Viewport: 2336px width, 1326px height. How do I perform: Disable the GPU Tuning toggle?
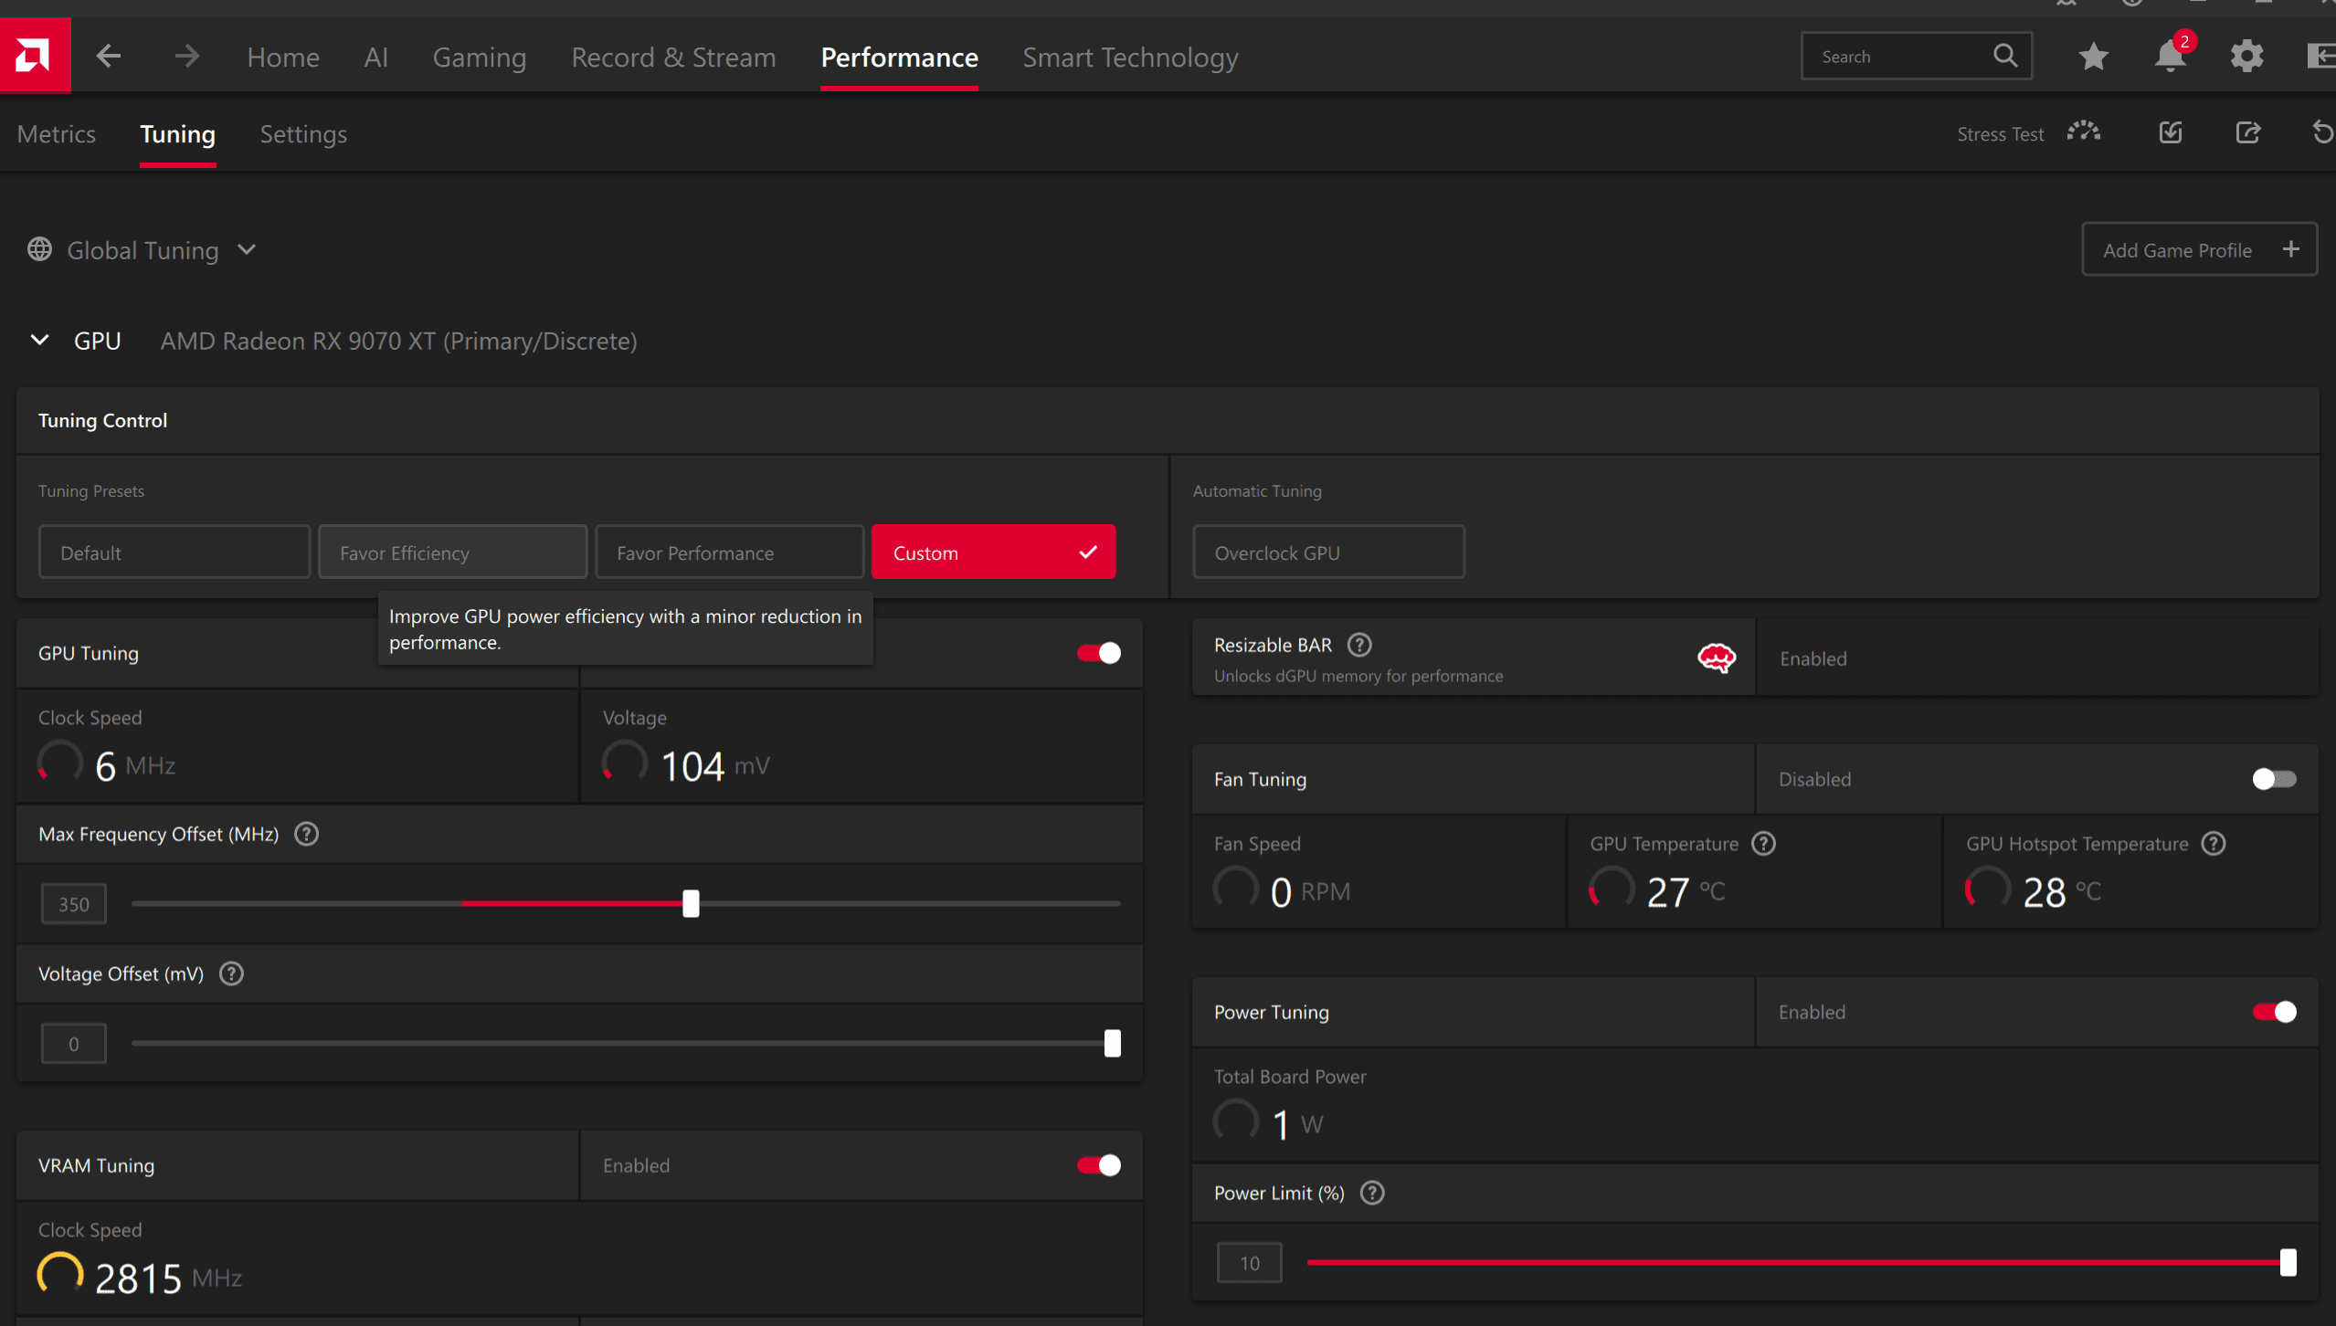[1098, 653]
